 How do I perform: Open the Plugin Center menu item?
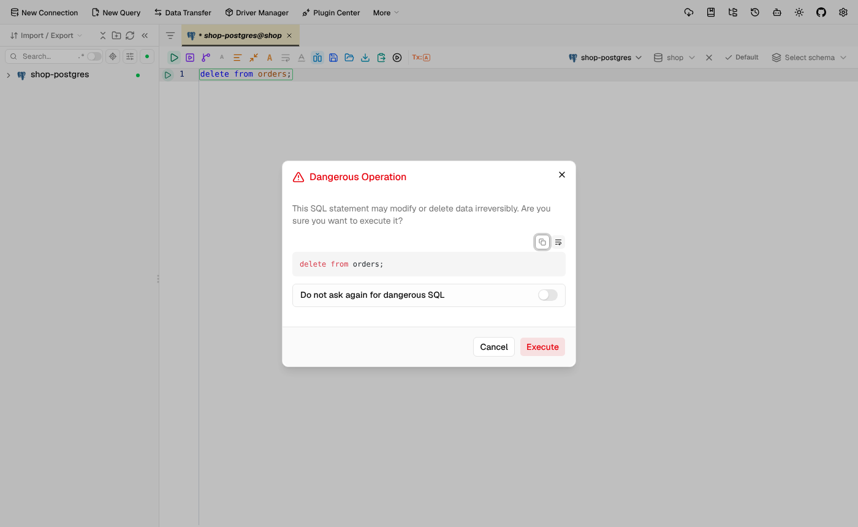pyautogui.click(x=331, y=12)
